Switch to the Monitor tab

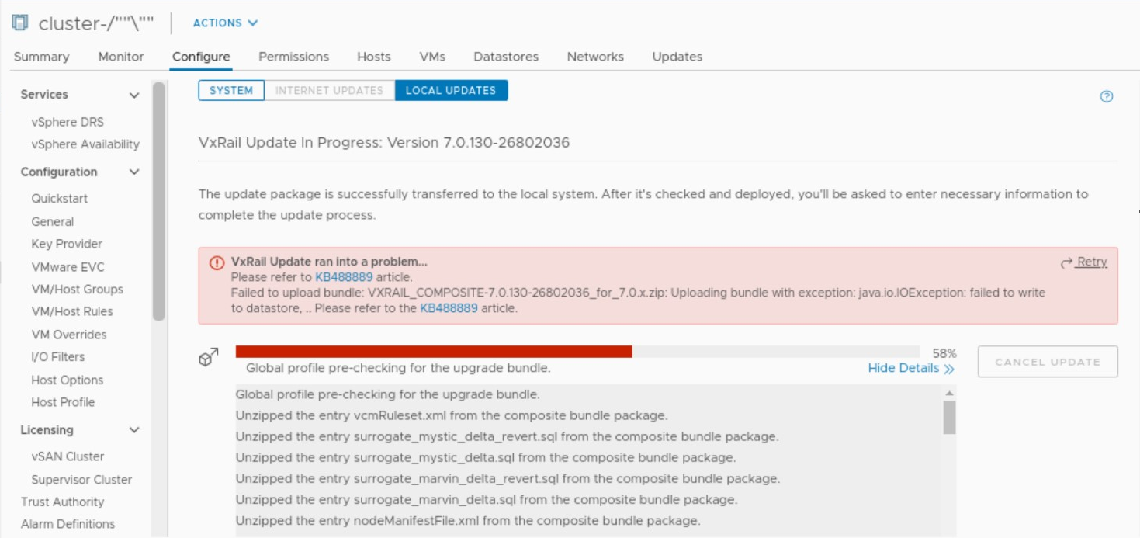tap(121, 57)
